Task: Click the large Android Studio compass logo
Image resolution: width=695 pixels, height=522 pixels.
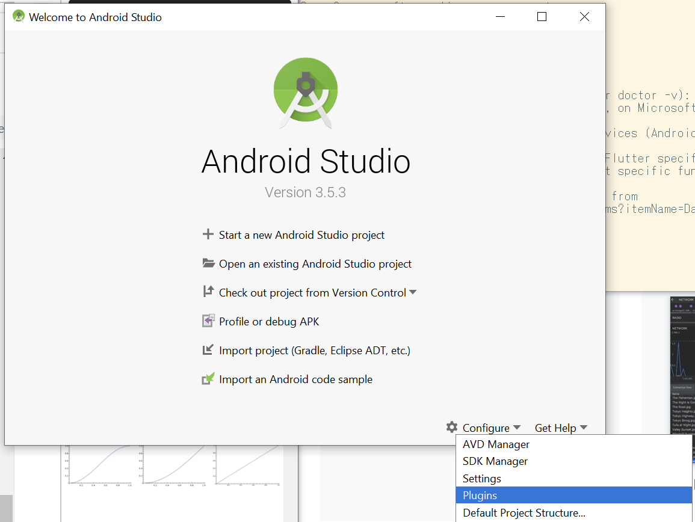Action: tap(306, 93)
